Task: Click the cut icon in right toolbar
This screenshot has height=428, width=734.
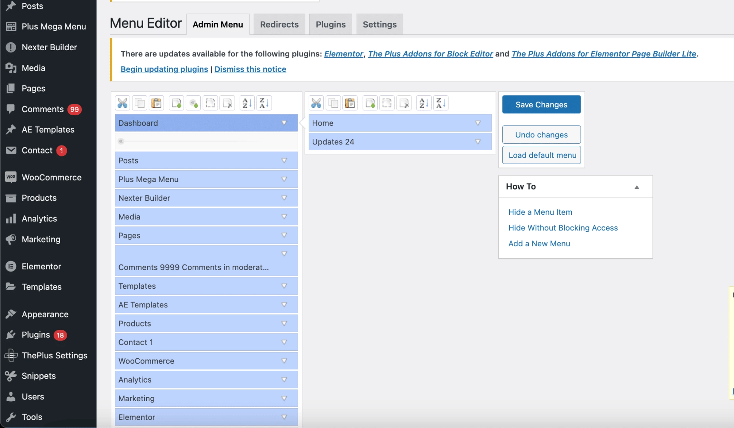Action: tap(316, 103)
